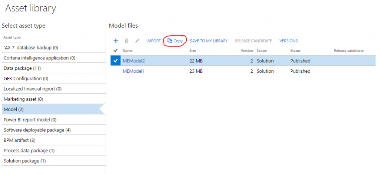Click SAVE TO MY LIBRARY
The image size is (380, 175).
(x=209, y=41)
